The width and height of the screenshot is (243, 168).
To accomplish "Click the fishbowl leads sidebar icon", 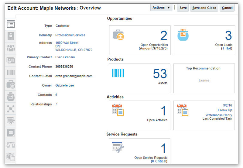I will (x=11, y=96).
